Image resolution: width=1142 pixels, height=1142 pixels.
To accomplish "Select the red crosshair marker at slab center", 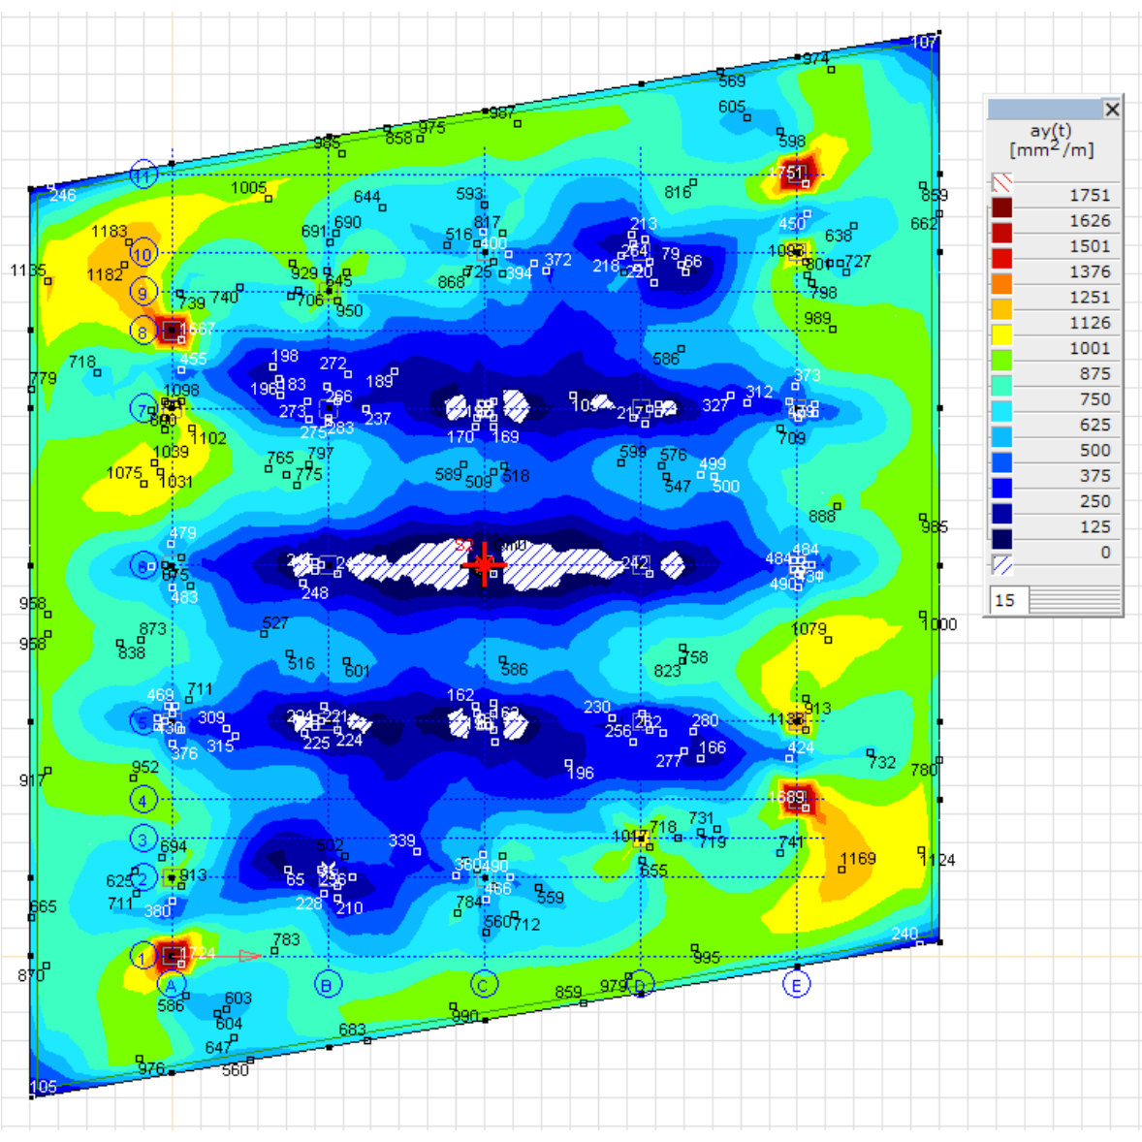I will (x=484, y=564).
